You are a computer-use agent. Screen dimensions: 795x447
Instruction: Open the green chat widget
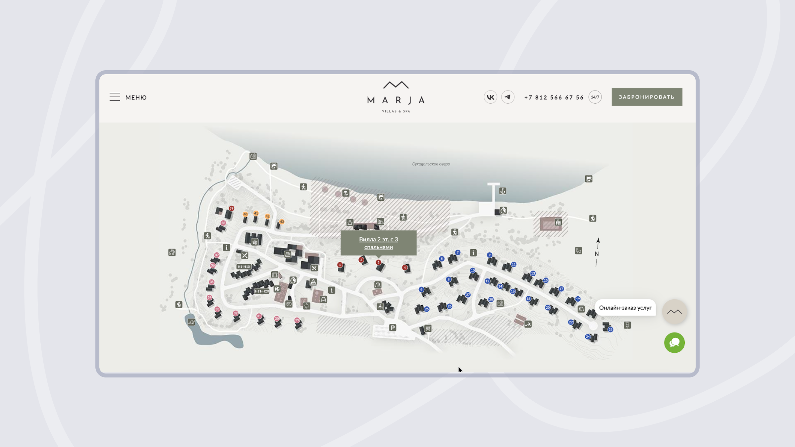coord(674,343)
